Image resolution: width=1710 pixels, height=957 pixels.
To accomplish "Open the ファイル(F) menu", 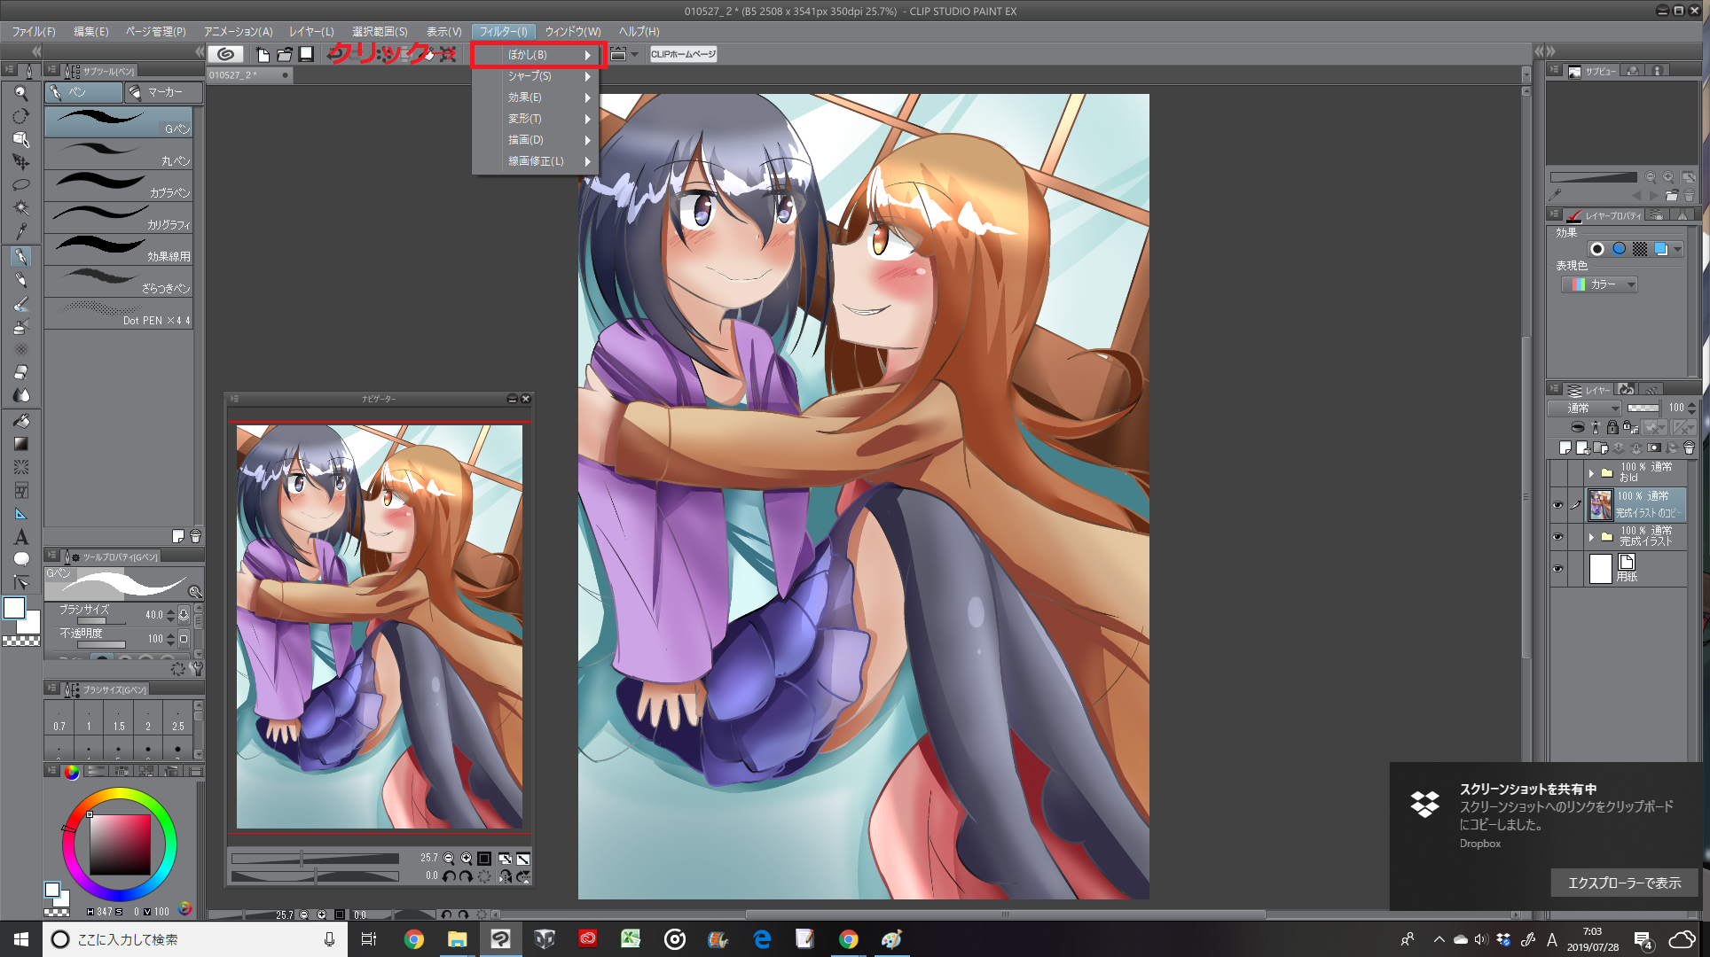I will coord(34,32).
